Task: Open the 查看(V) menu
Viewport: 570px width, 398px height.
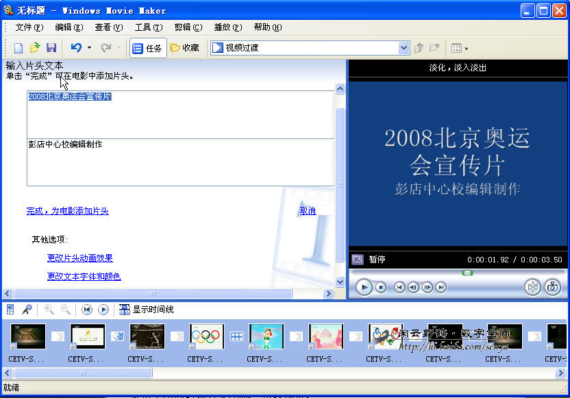Action: [109, 27]
